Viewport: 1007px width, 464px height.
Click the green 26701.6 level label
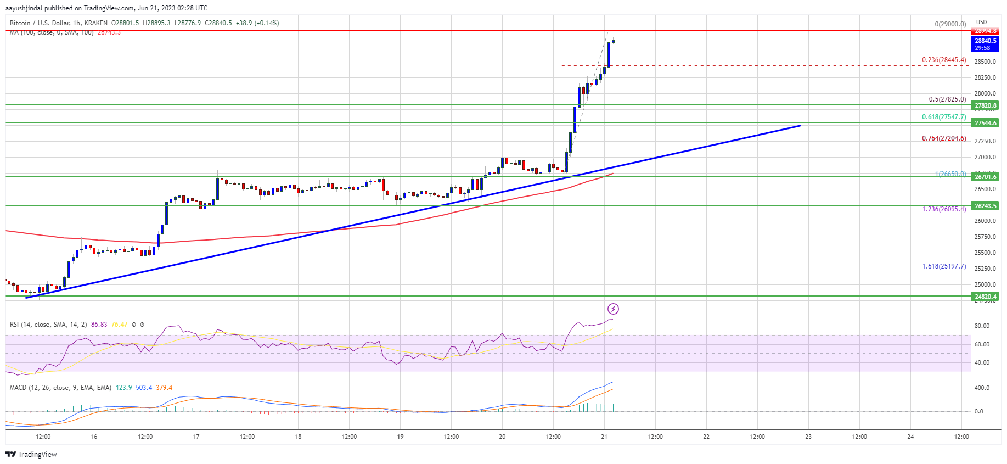(x=985, y=177)
